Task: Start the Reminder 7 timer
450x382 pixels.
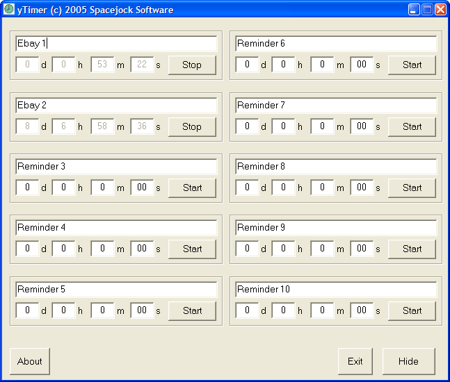Action: coord(412,126)
